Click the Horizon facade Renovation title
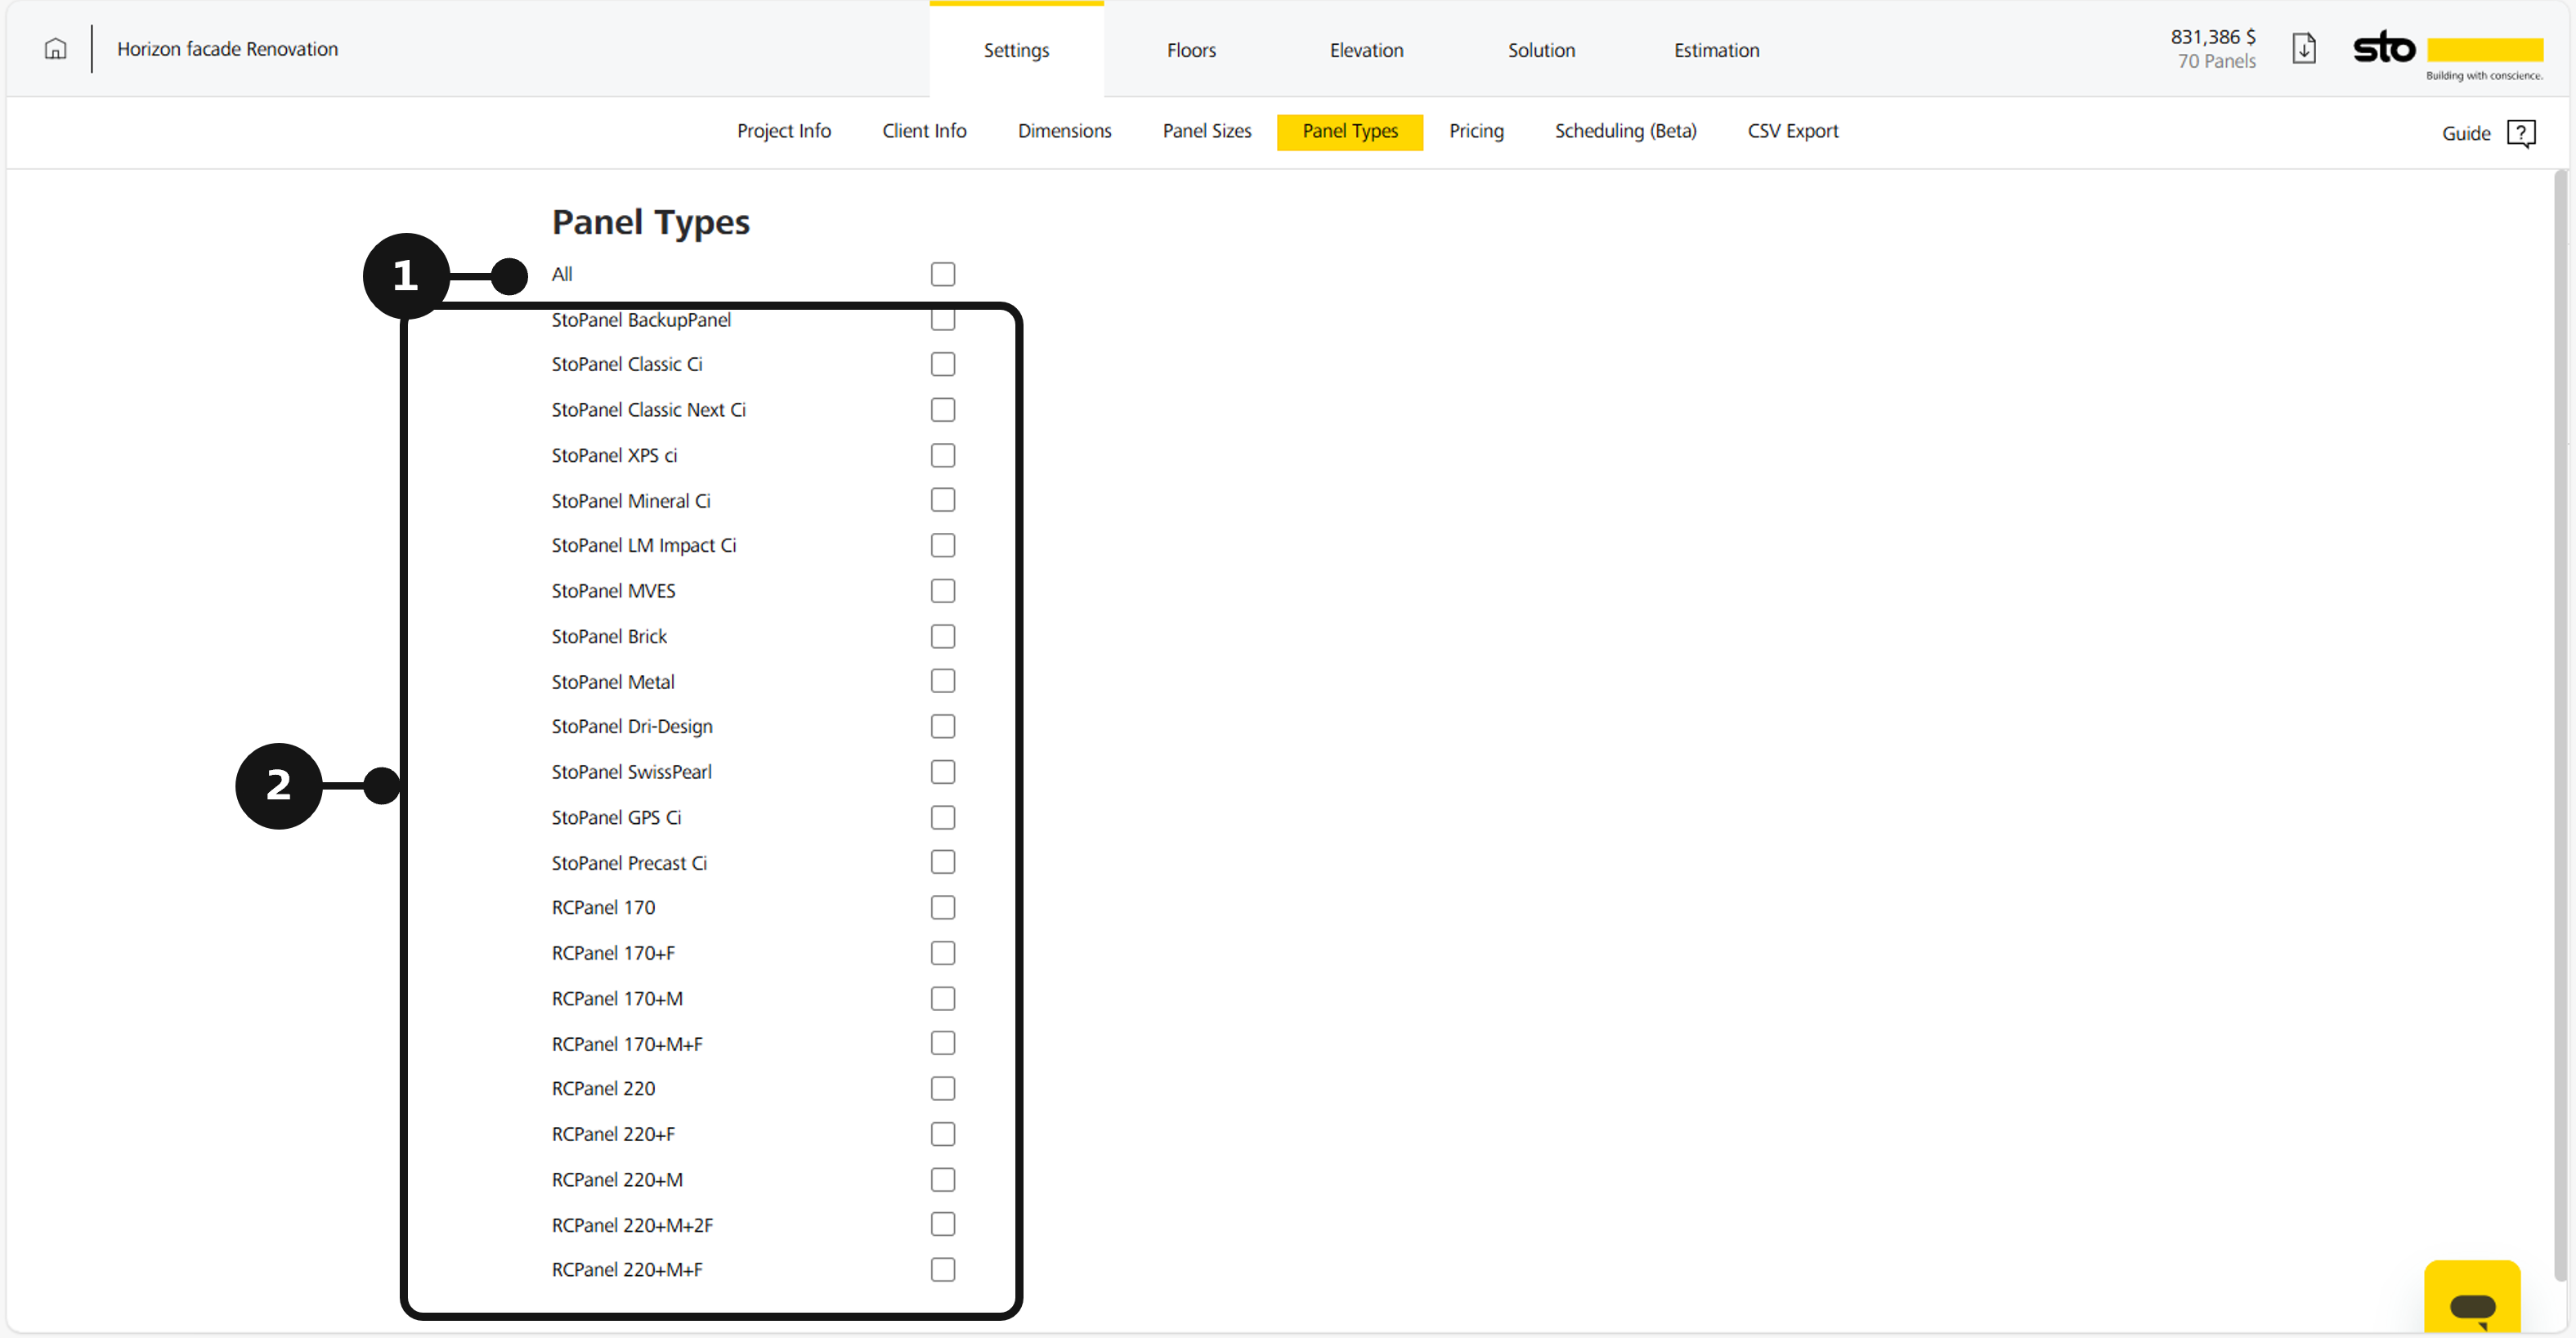The height and width of the screenshot is (1338, 2576). (x=227, y=49)
